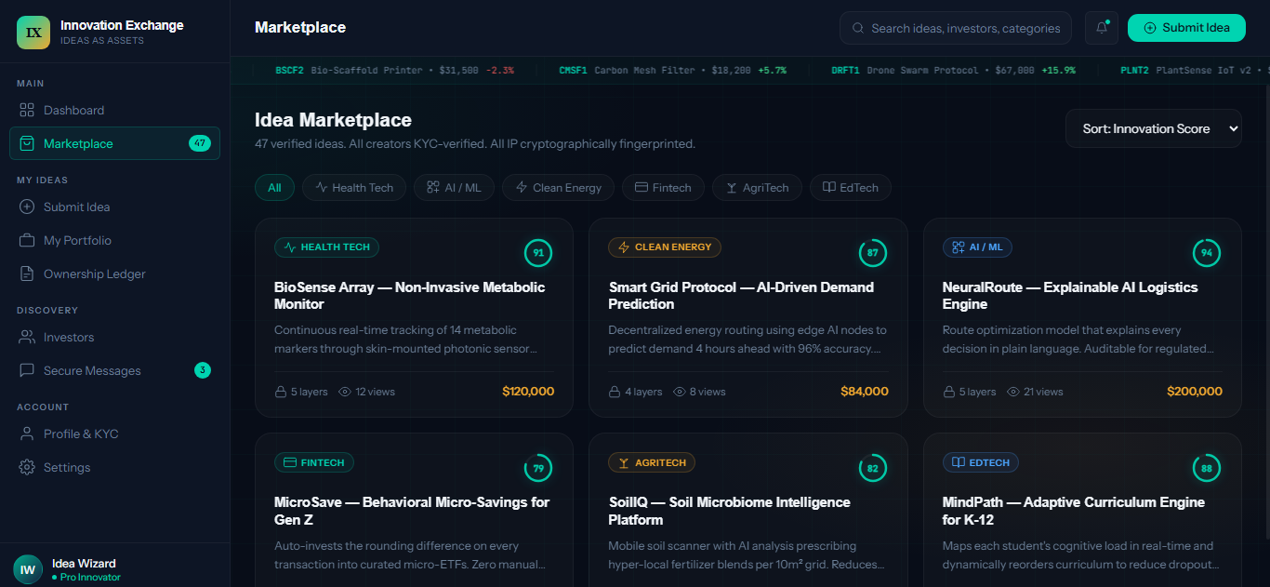Viewport: 1270px width, 587px height.
Task: Click the innovation score ring 82
Action: click(872, 468)
